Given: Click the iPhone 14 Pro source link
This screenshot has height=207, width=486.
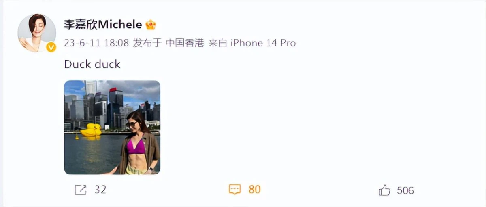Looking at the screenshot, I should click(263, 43).
